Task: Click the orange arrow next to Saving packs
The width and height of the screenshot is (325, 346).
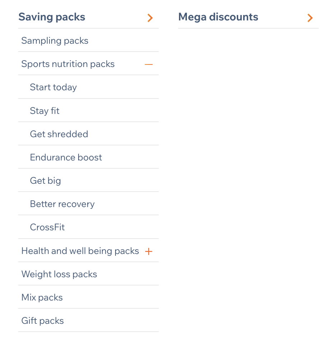Action: point(150,18)
